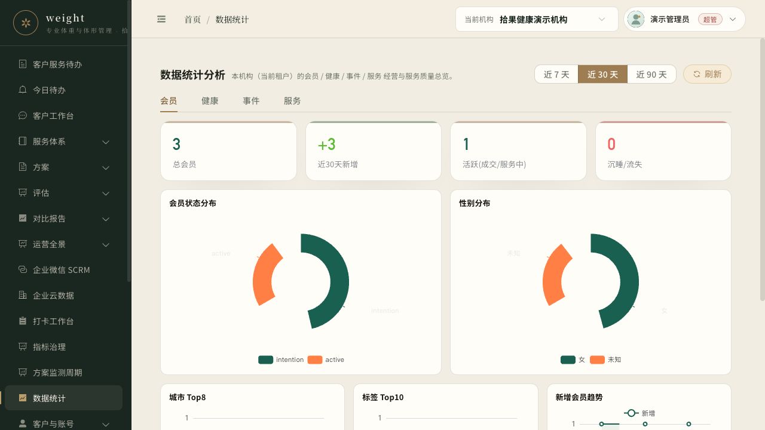Click the 数据统计 breadcrumb
Screen dimensions: 765x430
[x=232, y=19]
